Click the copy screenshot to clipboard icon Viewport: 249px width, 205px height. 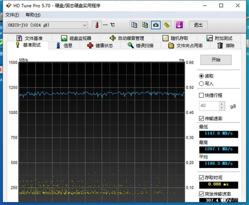coord(145,25)
